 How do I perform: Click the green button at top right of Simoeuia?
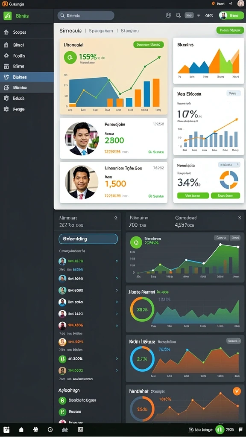tap(230, 30)
